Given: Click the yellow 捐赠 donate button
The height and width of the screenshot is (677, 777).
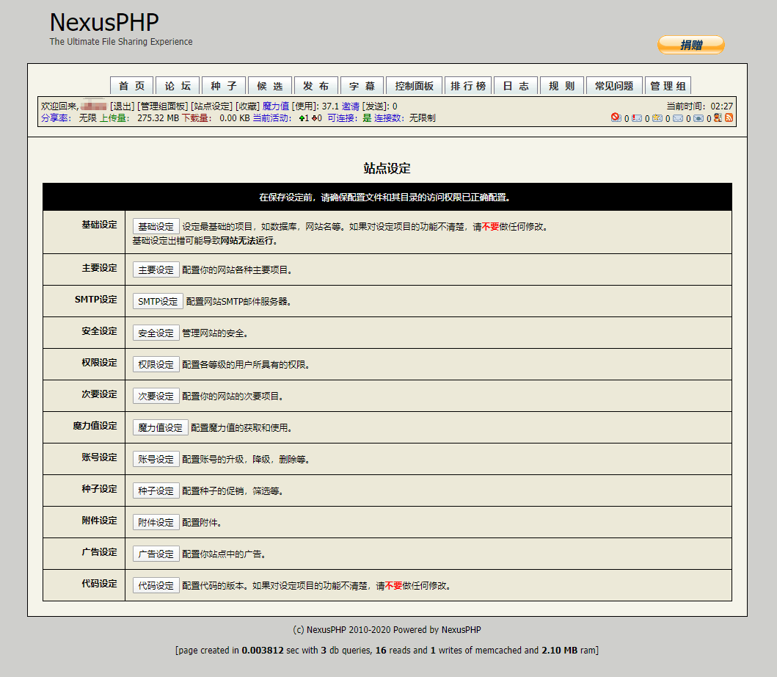Looking at the screenshot, I should [x=690, y=45].
